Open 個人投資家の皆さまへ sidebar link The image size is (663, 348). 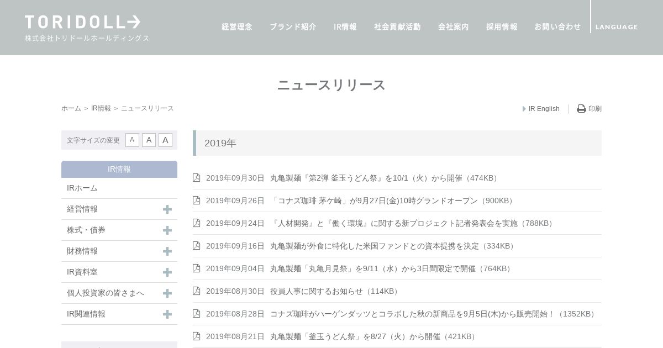coord(106,293)
